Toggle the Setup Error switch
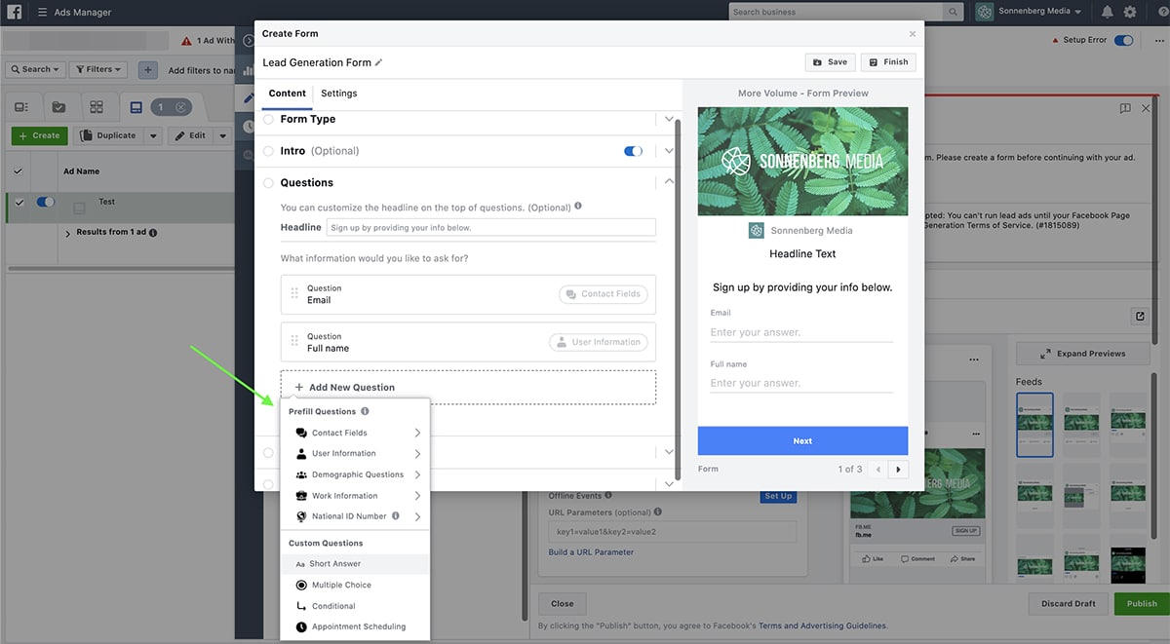The width and height of the screenshot is (1170, 644). 1124,40
